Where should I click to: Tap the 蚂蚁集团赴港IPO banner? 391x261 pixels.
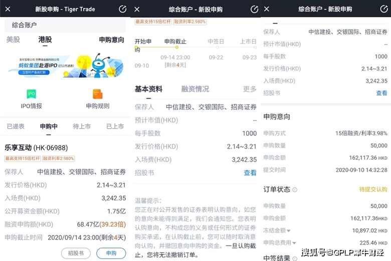click(65, 66)
